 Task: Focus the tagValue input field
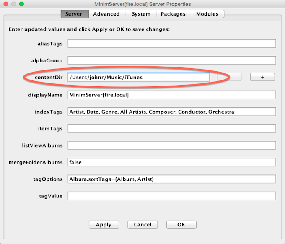point(172,196)
